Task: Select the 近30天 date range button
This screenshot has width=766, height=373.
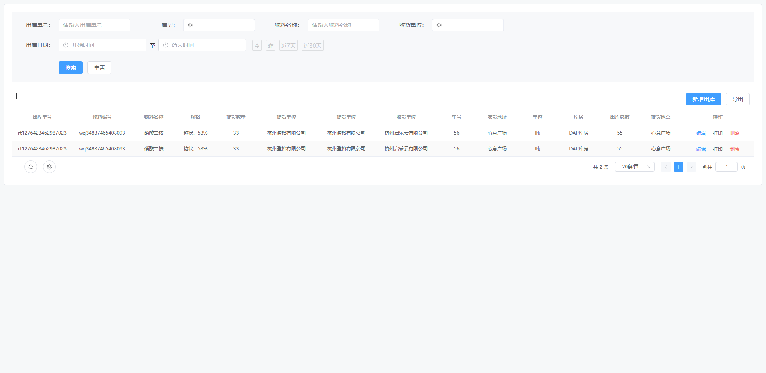Action: [x=312, y=45]
